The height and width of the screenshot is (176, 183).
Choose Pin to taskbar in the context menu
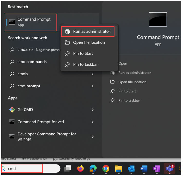85,64
